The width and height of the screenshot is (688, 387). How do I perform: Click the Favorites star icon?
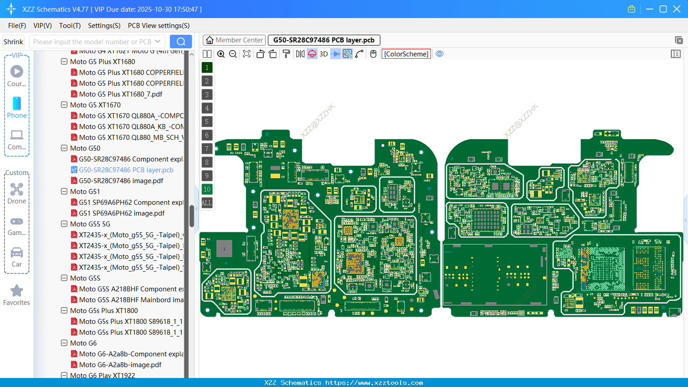[16, 291]
